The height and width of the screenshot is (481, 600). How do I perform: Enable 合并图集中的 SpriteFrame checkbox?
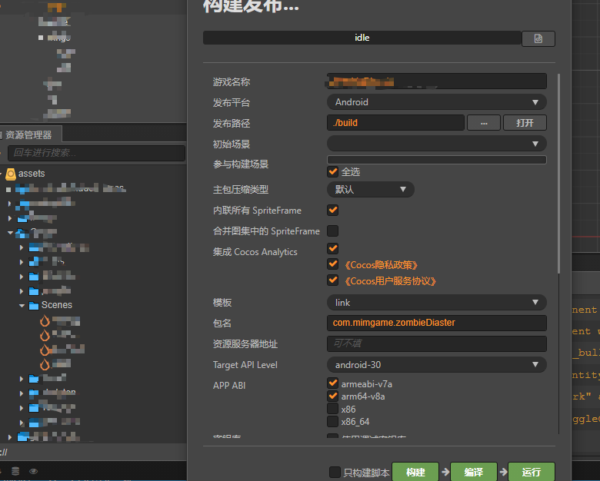[x=333, y=231]
